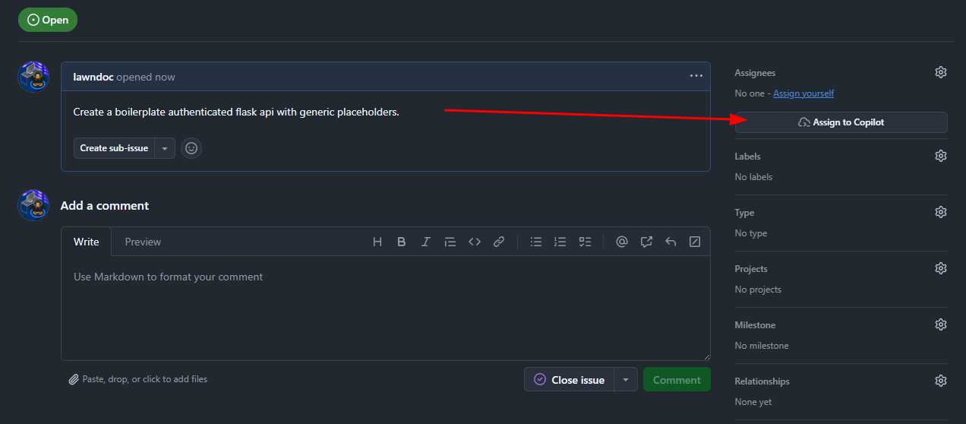Add a task list to comment
The image size is (966, 424).
[585, 242]
